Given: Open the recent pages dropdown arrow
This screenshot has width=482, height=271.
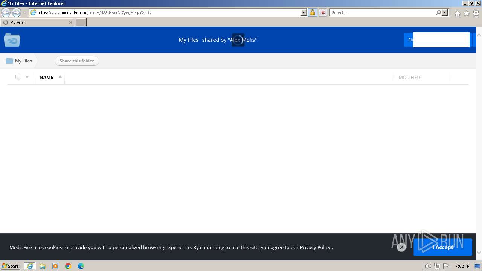Looking at the screenshot, I should [x=24, y=13].
